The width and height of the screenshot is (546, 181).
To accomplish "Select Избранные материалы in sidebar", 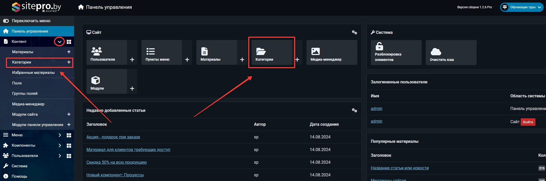I will (33, 73).
